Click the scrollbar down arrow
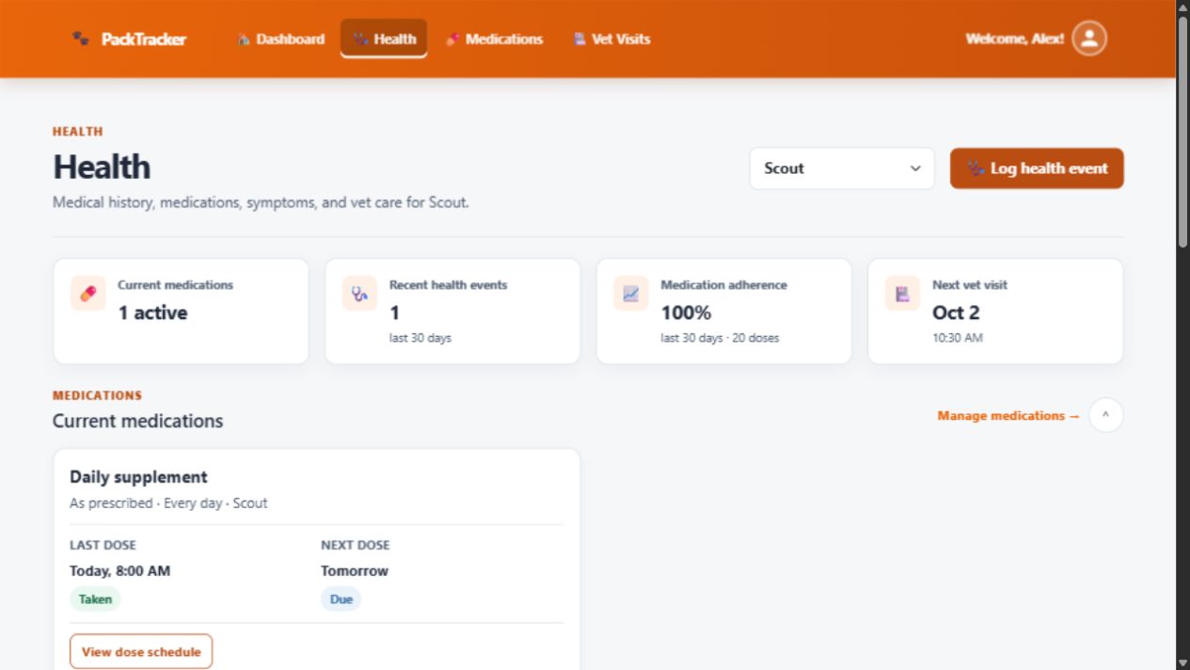Viewport: 1190px width, 670px height. (x=1183, y=662)
